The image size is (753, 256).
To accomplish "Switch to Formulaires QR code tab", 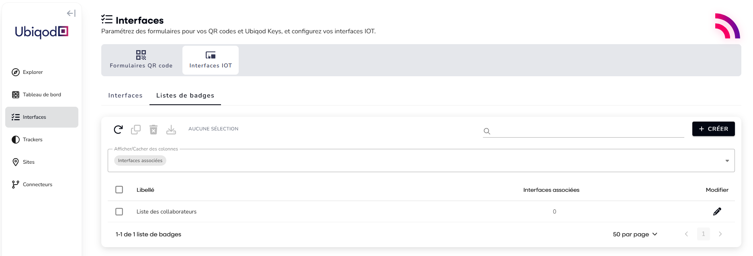I will click(141, 60).
